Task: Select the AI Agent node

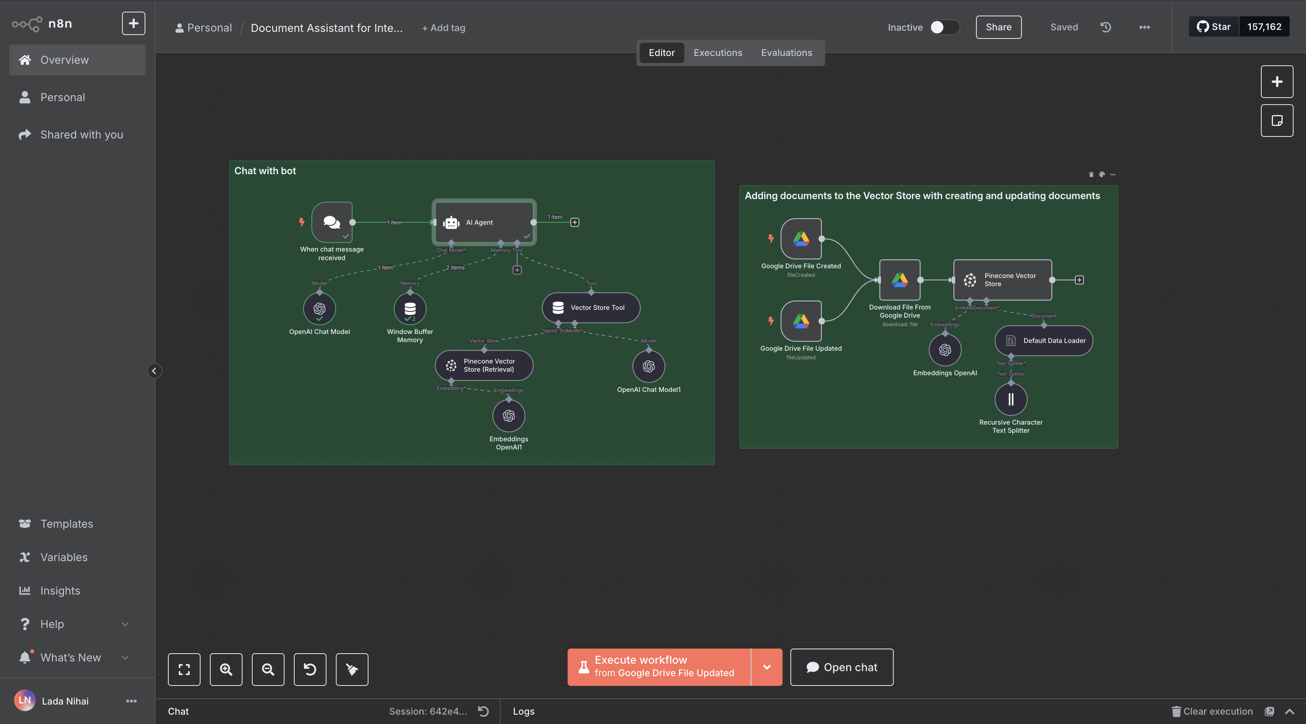Action: [484, 222]
